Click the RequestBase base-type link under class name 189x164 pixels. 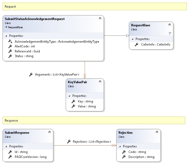(15, 27)
